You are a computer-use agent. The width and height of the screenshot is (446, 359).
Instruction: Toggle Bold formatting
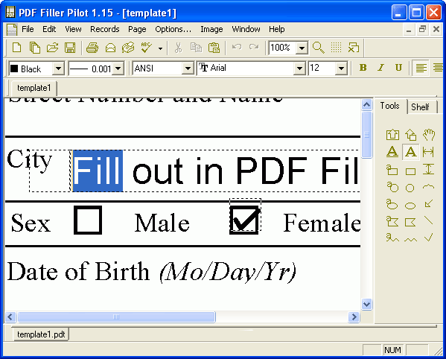(x=363, y=68)
